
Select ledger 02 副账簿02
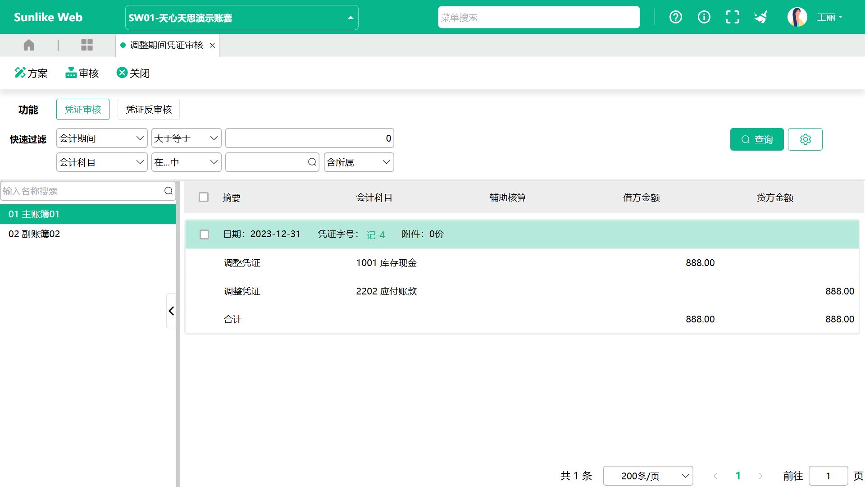pyautogui.click(x=88, y=234)
